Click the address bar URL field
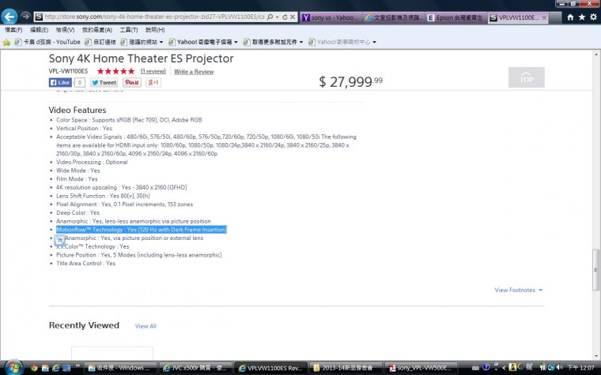 [153, 17]
